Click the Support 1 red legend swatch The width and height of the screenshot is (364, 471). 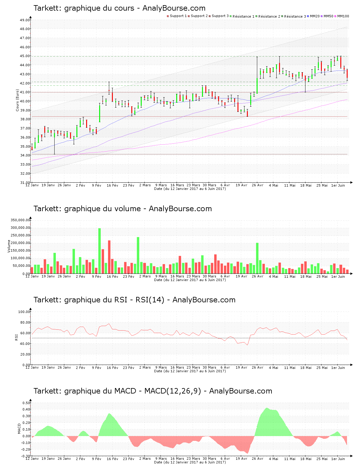(x=168, y=16)
